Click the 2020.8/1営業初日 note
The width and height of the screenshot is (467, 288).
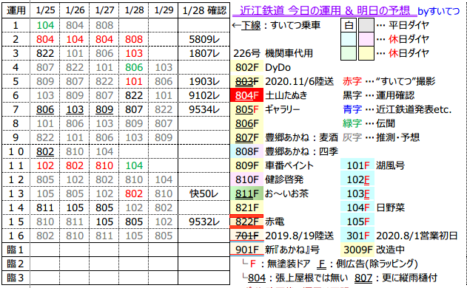point(417,236)
